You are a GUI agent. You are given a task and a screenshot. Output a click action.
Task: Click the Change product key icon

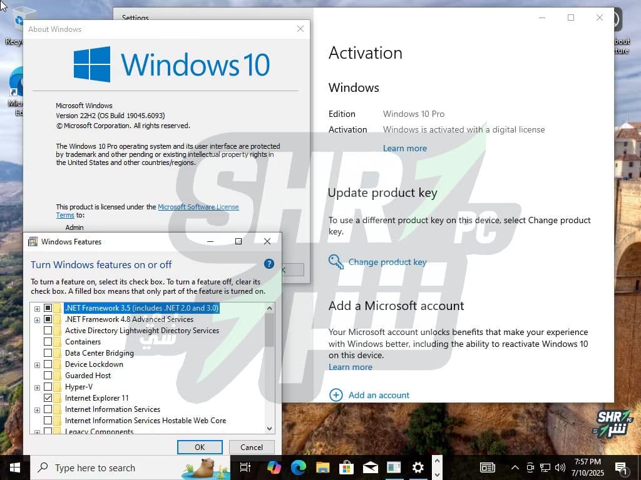(336, 262)
